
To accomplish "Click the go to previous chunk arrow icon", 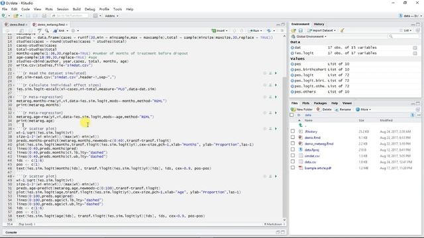I will tap(235, 31).
